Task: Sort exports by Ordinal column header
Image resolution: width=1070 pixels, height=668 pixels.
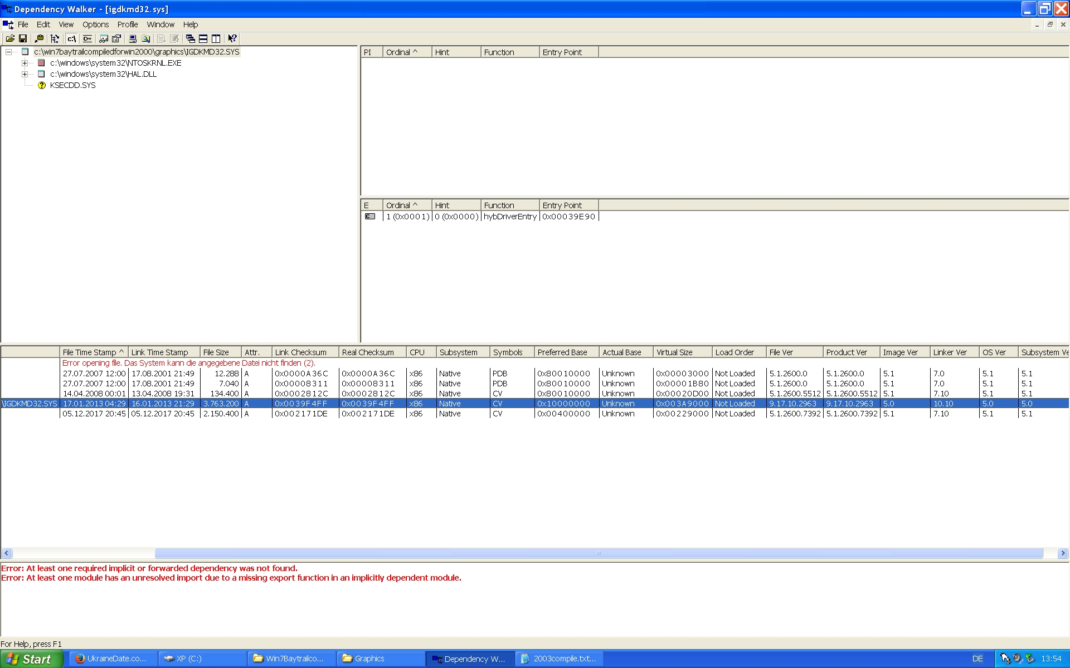Action: point(407,205)
